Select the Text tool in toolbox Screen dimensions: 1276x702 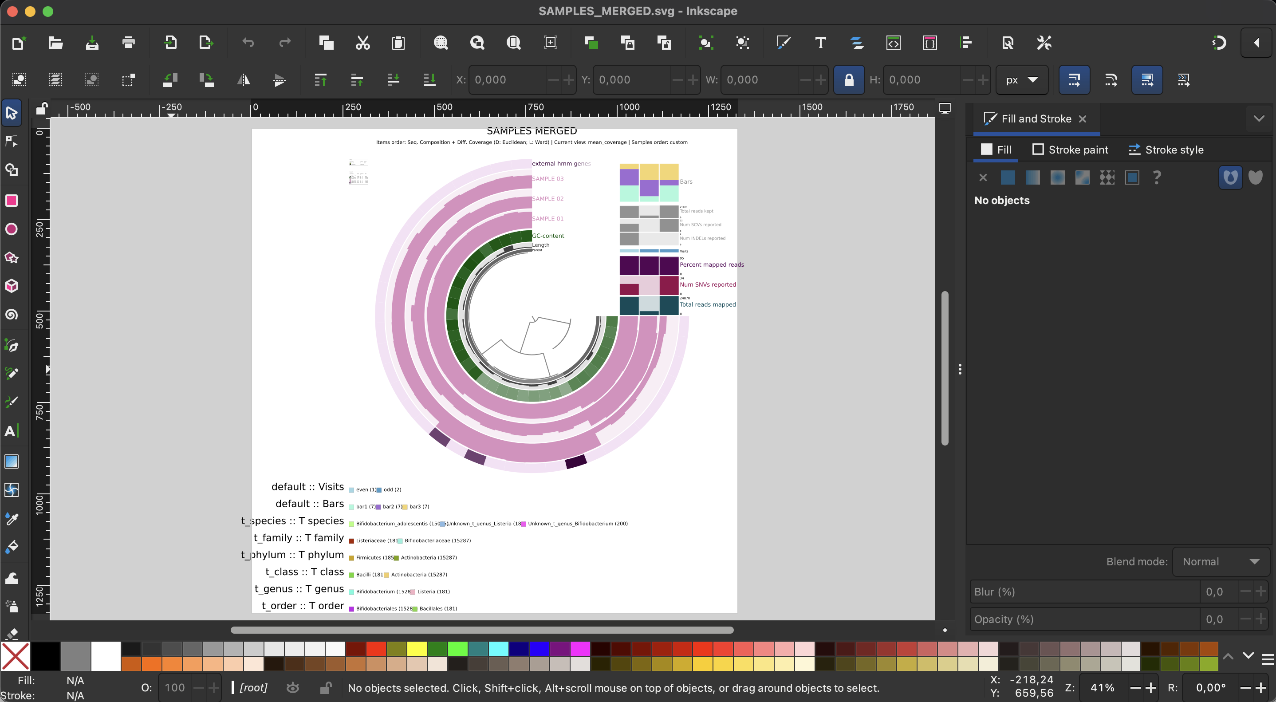click(12, 430)
